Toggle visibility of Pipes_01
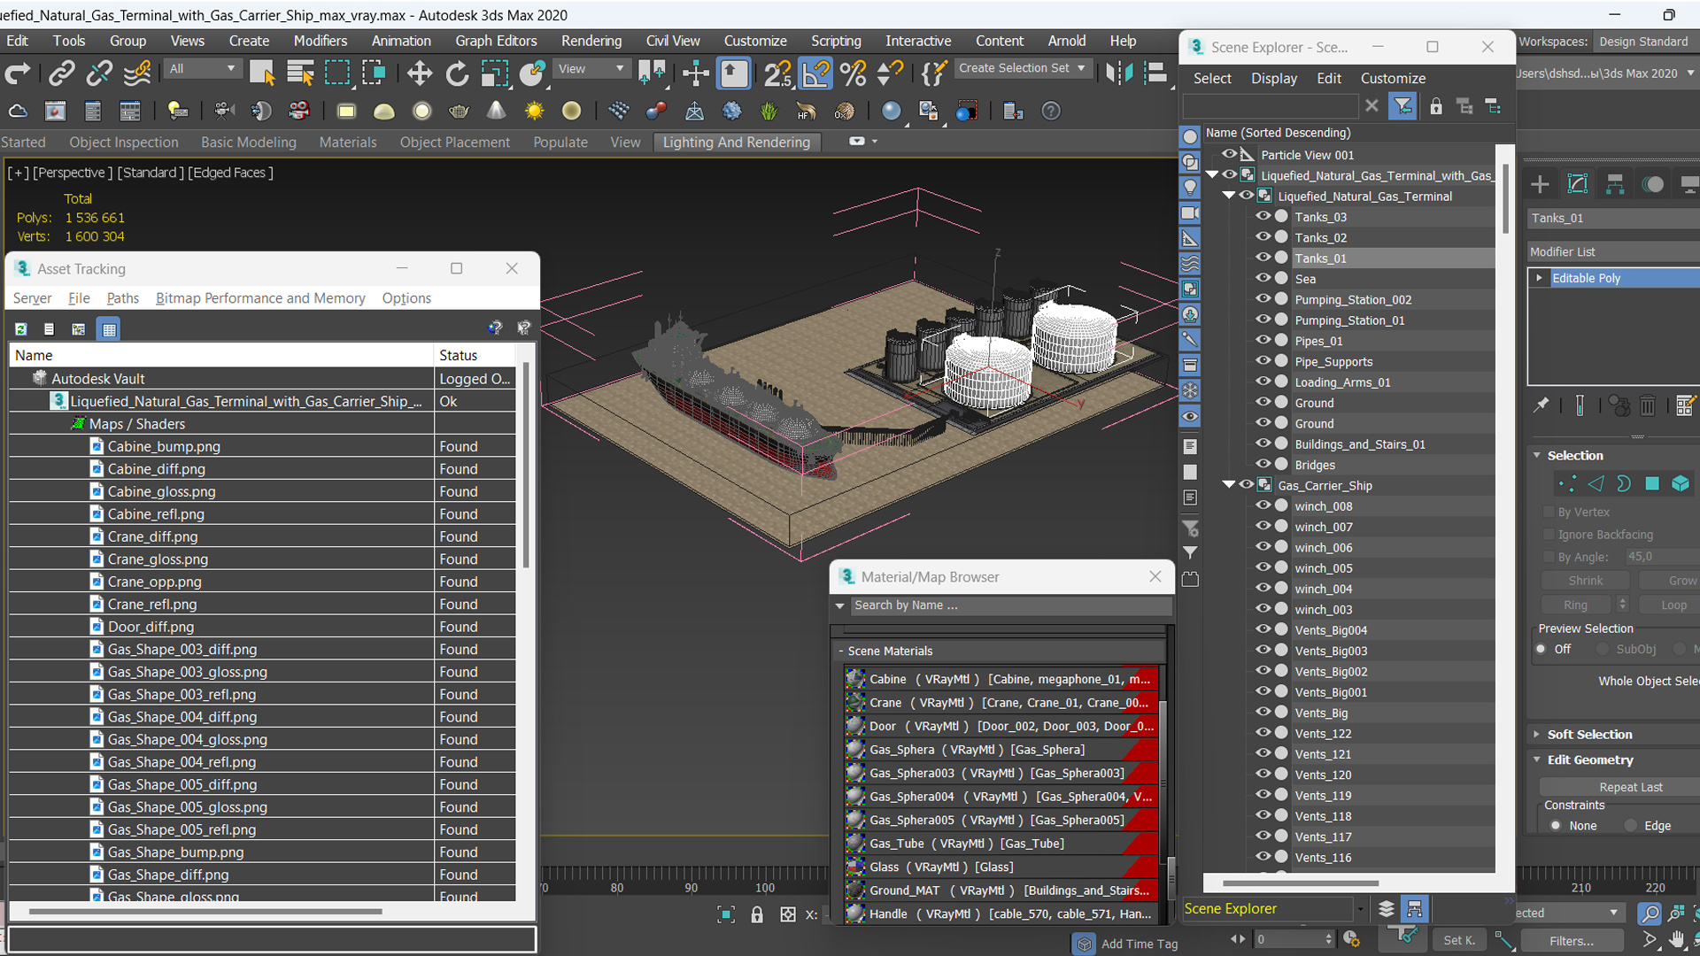1700x956 pixels. [x=1263, y=341]
